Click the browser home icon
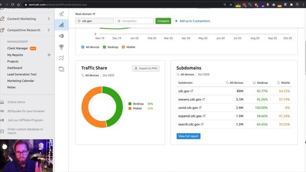The image size is (306, 172). click(19, 4)
